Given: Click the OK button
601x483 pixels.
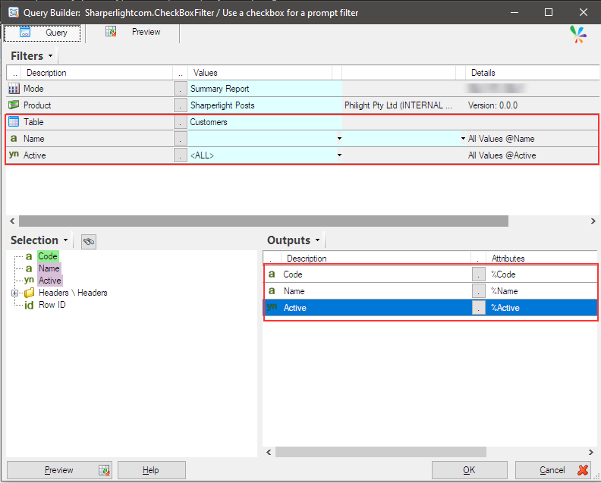Looking at the screenshot, I should (x=469, y=470).
